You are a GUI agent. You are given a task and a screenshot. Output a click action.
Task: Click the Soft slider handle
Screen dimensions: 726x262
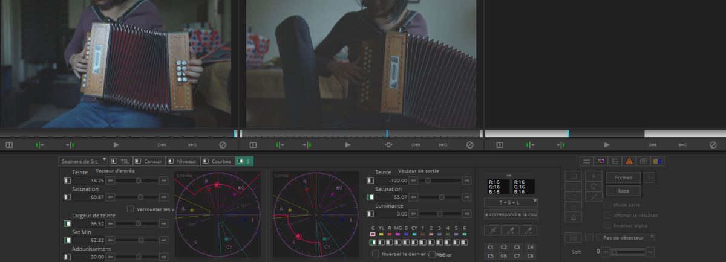click(x=614, y=251)
